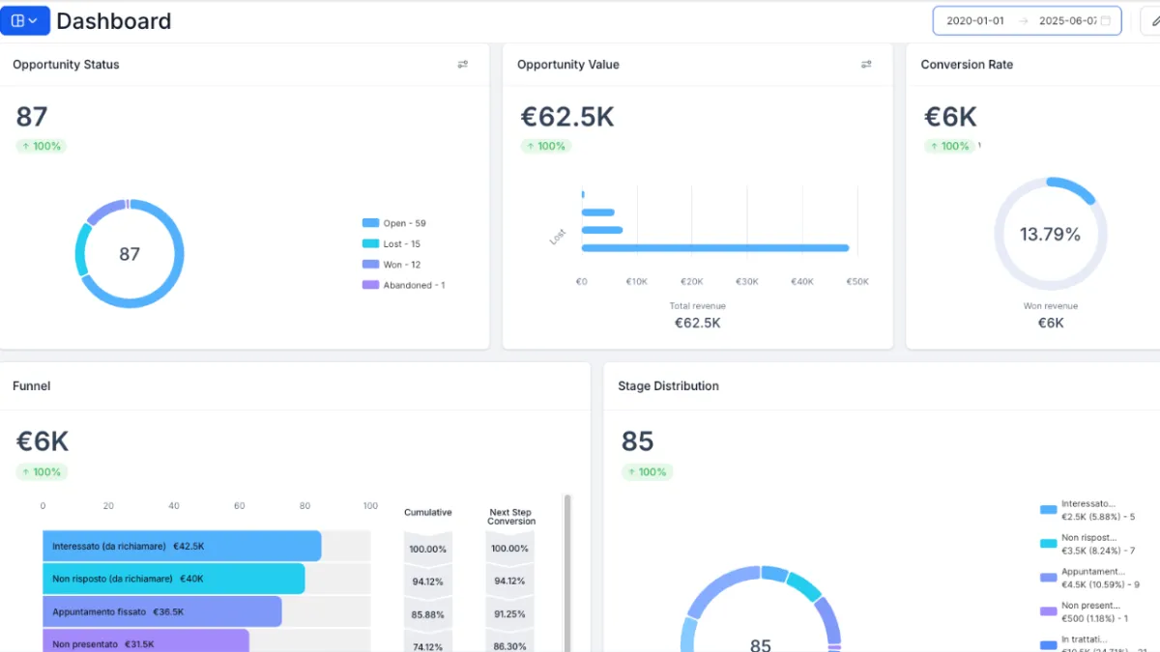Click the calendar icon in date range
The image size is (1160, 652).
(x=1105, y=21)
